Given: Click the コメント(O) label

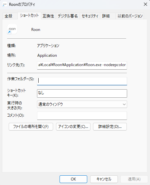Looking at the screenshot, I should pyautogui.click(x=15, y=115).
